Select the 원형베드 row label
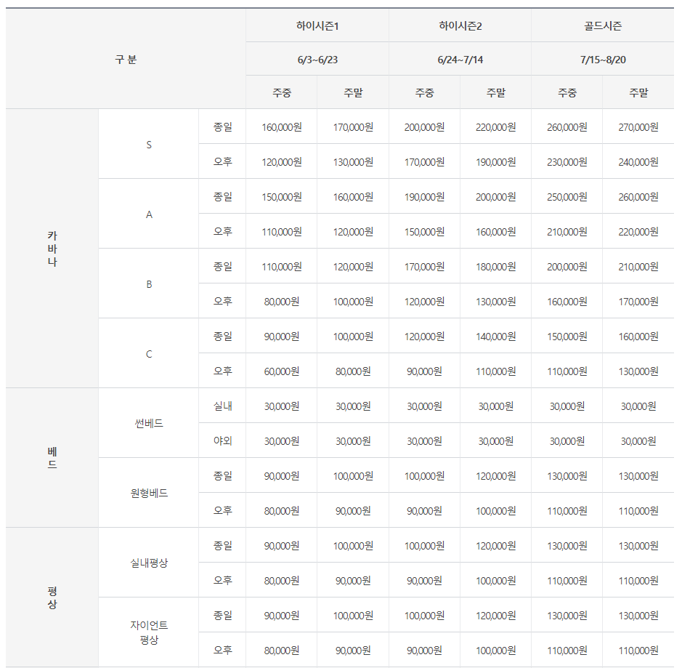 (x=149, y=493)
